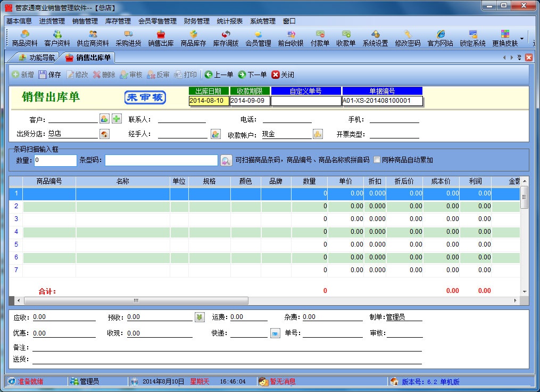The image size is (540, 392).
Task: Open the 系统管理 menu
Action: [x=263, y=21]
